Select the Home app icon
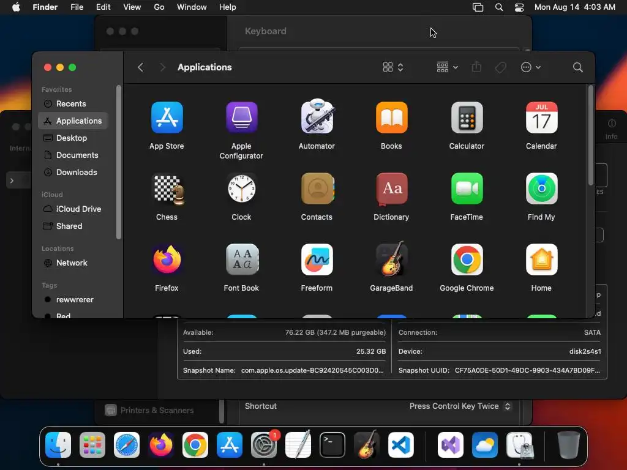Viewport: 627px width, 470px height. (541, 259)
